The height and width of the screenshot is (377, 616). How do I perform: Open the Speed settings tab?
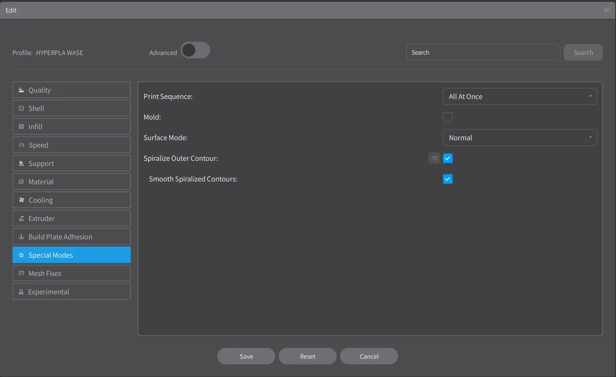(x=71, y=145)
